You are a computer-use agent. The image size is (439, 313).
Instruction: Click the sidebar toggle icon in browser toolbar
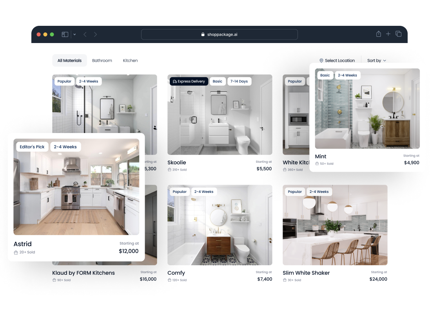65,34
